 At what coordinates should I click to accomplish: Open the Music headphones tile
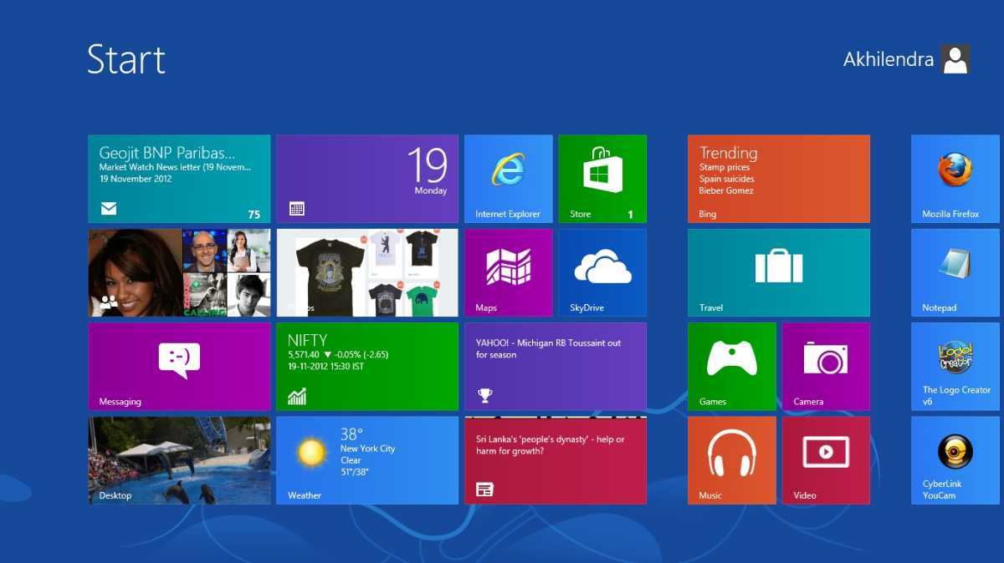click(731, 459)
